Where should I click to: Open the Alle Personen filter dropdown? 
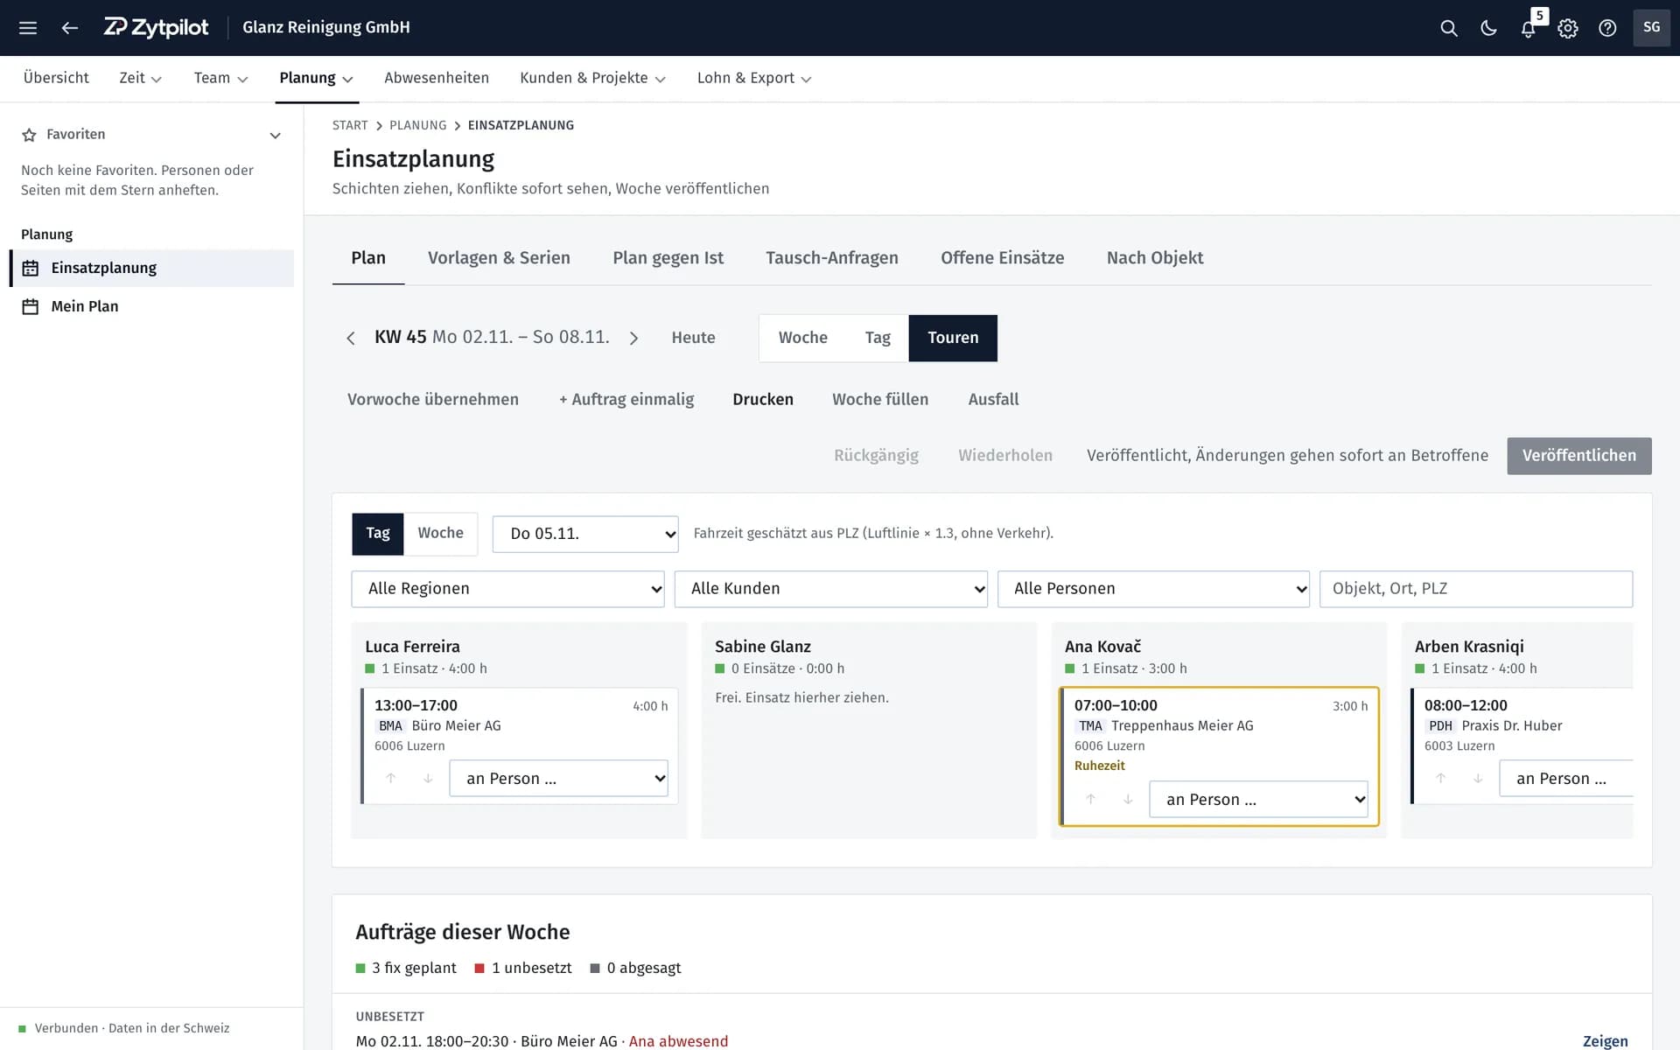click(x=1153, y=589)
